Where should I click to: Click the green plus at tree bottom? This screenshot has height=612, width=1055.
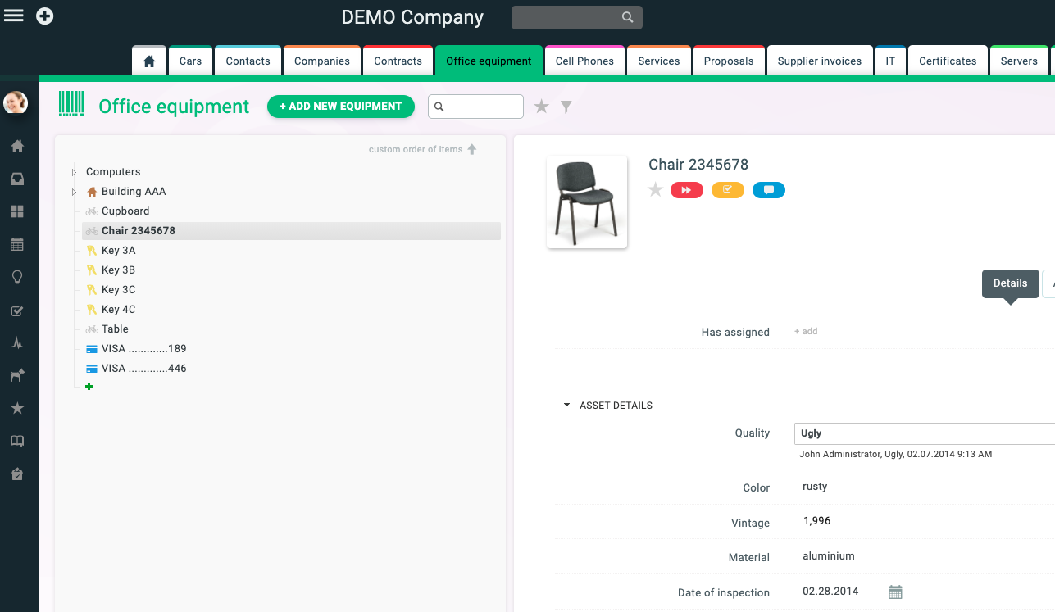point(89,386)
